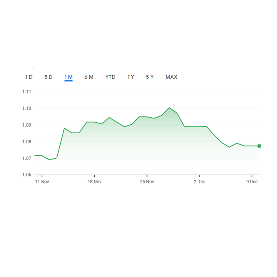Open the YTD range view
This screenshot has height=277, width=277.
point(110,77)
